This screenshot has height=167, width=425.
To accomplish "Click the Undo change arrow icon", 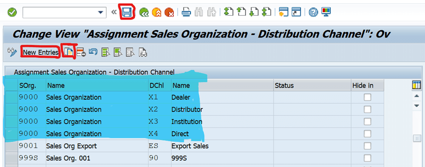I will [93, 52].
